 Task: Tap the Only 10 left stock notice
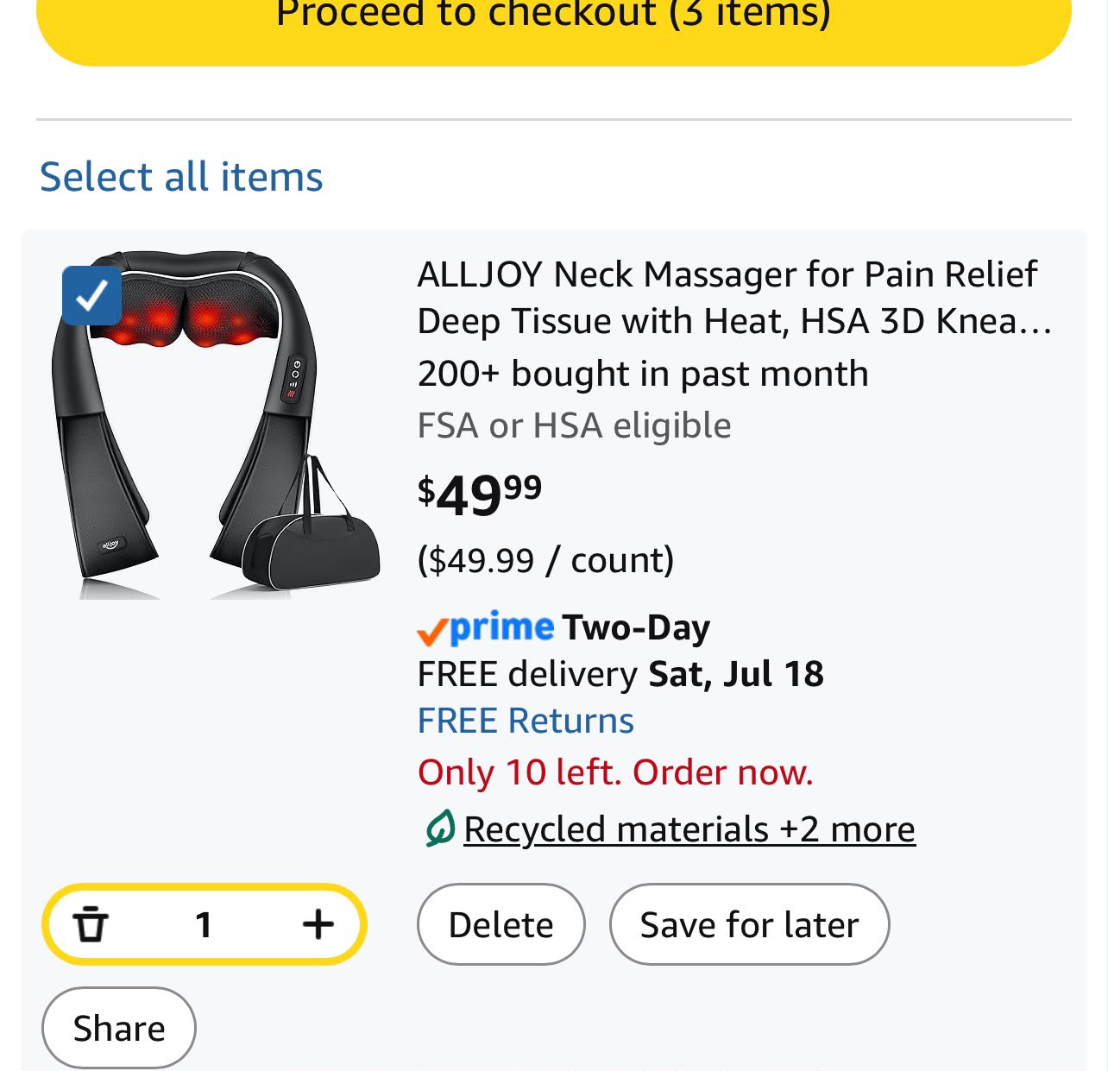coord(615,772)
